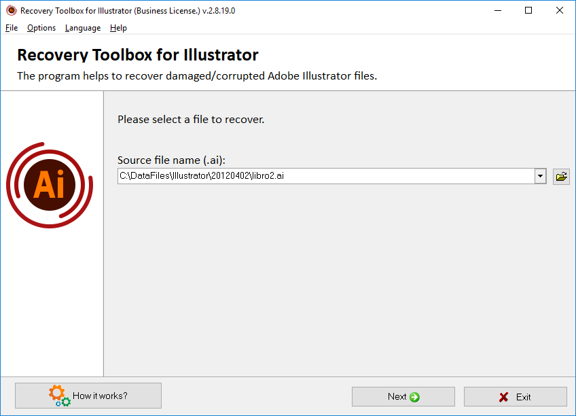Viewport: 576px width, 416px height.
Task: Open the Help menu
Action: 118,28
